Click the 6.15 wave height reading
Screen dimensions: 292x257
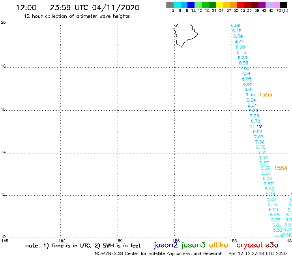237,31
